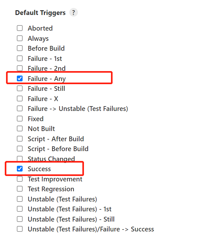The image size is (207, 241).
Task: Enable Failure -> Unstable (Test Failures) trigger
Action: (20, 108)
